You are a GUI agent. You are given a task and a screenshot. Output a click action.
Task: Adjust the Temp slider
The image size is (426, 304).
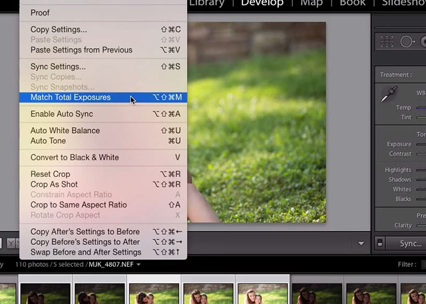[x=421, y=108]
